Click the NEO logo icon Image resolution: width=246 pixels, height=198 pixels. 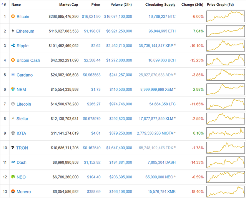click(13, 177)
